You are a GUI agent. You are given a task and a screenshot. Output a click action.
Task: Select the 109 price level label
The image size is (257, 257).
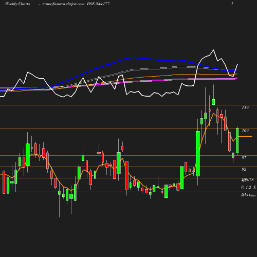click(245, 131)
